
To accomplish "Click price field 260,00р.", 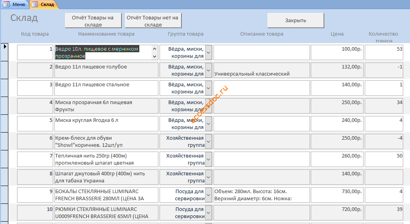I will (337, 159).
